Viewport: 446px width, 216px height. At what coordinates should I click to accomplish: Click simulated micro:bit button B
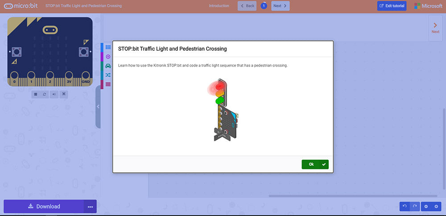pos(84,52)
